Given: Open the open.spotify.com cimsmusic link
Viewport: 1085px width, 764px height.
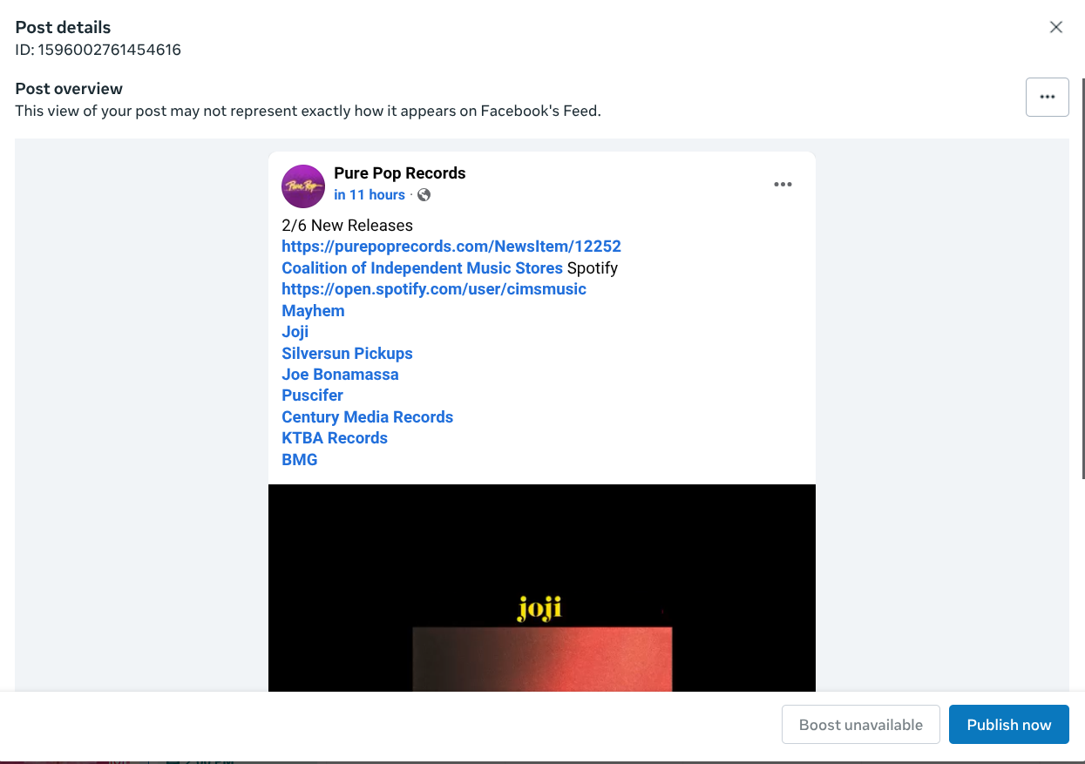Looking at the screenshot, I should click(x=434, y=289).
